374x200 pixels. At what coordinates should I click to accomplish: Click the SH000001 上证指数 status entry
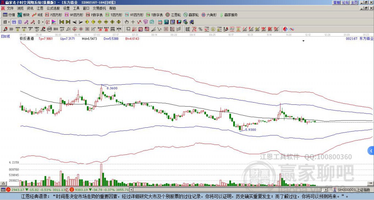point(354,190)
